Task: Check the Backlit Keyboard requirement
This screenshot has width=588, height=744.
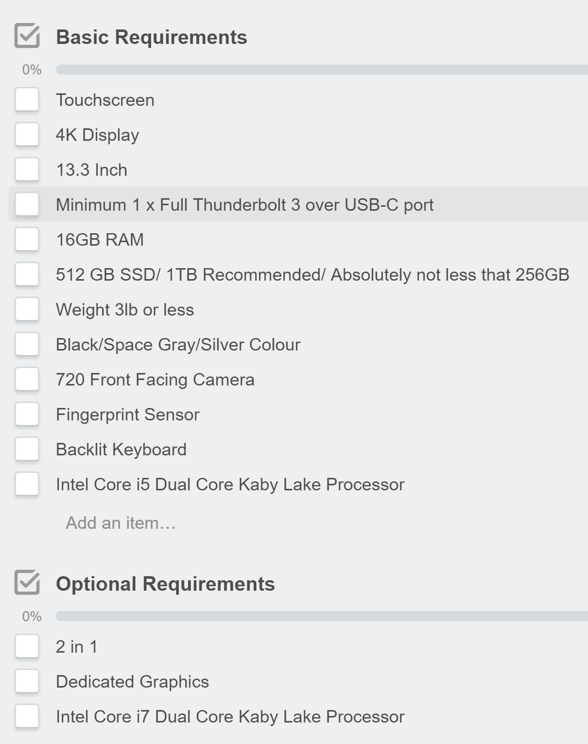Action: coord(27,449)
